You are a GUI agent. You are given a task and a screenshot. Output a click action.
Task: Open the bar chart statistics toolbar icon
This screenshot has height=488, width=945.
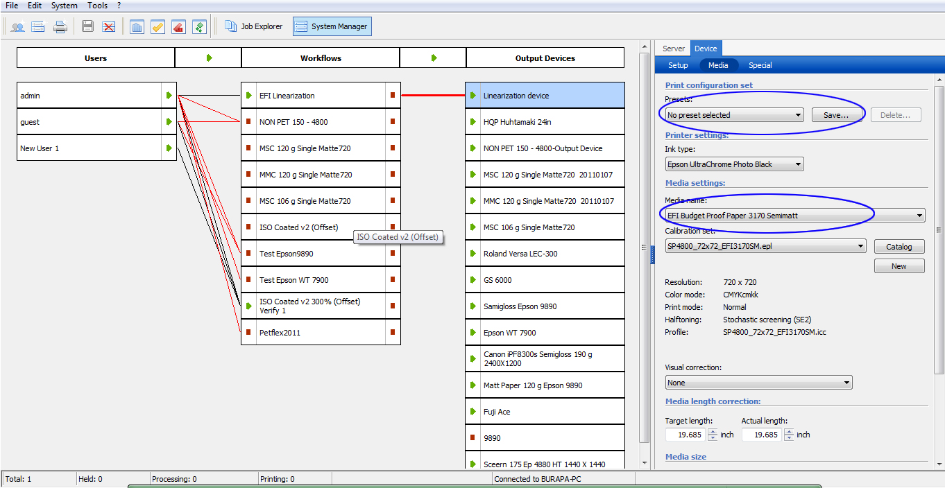point(137,26)
